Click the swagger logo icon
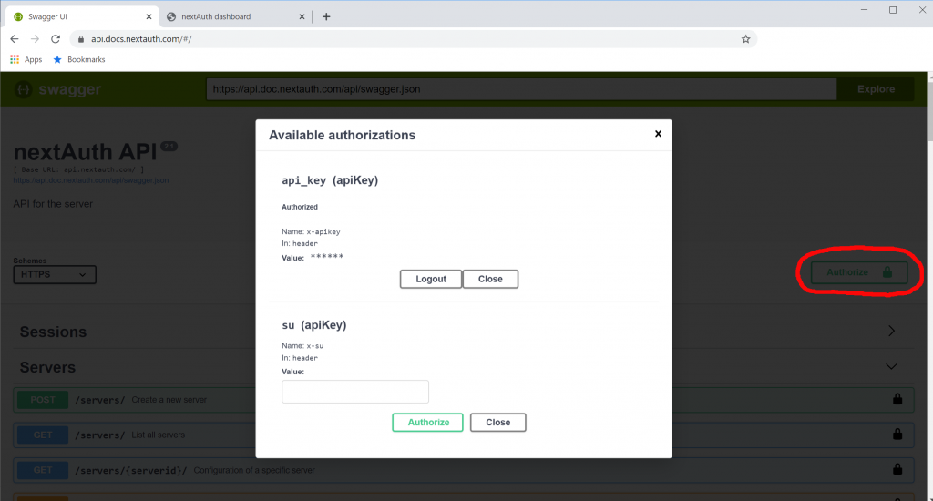Screen dimensions: 933x501 23,89
